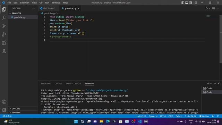Screen dimensions: 222x125
Task: Switch to the OUTPUT panel tab
Action: coord(58,84)
